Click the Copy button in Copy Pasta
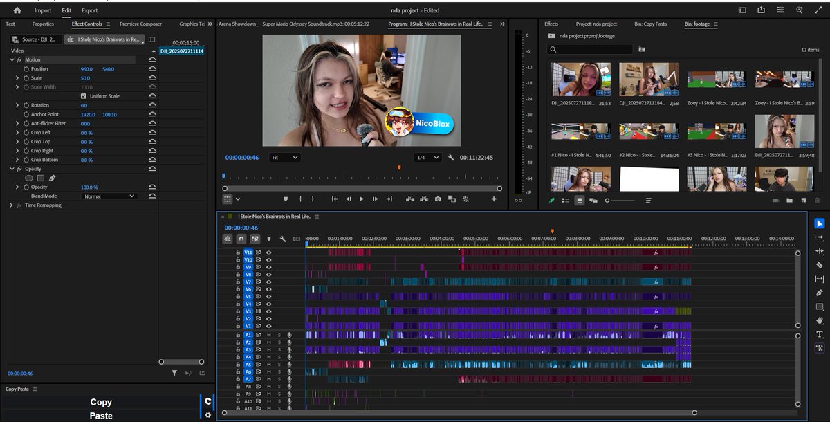 coord(101,402)
